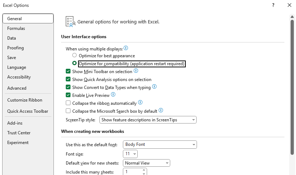Open Proofing settings

coord(28,48)
